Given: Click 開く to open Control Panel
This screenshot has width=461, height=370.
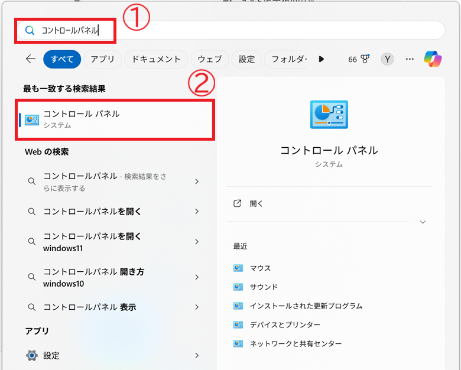Looking at the screenshot, I should coord(257,203).
